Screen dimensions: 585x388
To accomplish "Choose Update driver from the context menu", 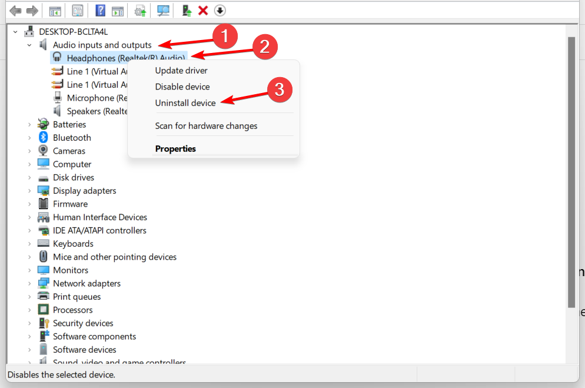I will [181, 71].
